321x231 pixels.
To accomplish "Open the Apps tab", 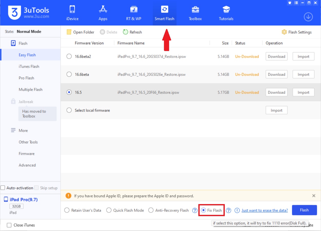I will tap(103, 13).
